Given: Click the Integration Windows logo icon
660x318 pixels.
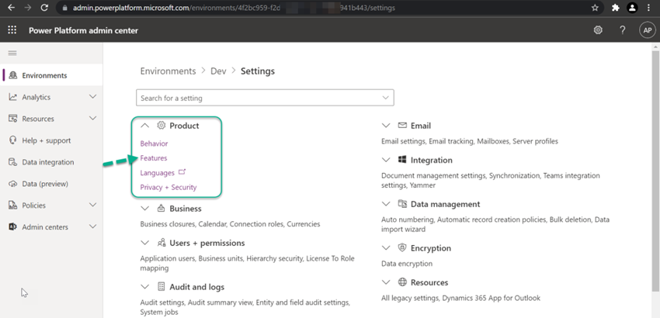Looking at the screenshot, I should (402, 160).
